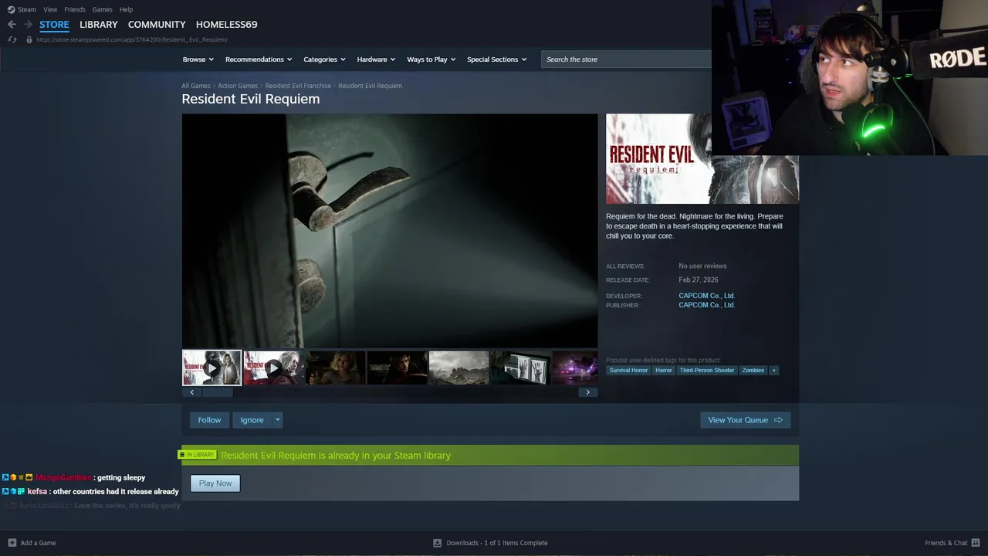Select the ruined landscape screenshot thumbnail
The image size is (988, 556).
[x=458, y=368]
